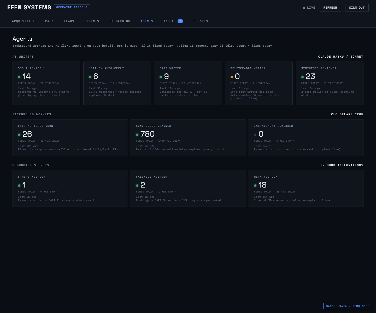376x313 pixels.
Task: Click the fire count 26 on Drip Nurturer Cron
Action: click(x=27, y=134)
